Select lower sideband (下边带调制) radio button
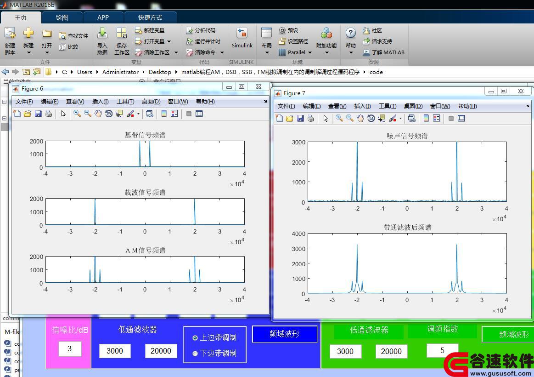This screenshot has width=534, height=377. 195,354
